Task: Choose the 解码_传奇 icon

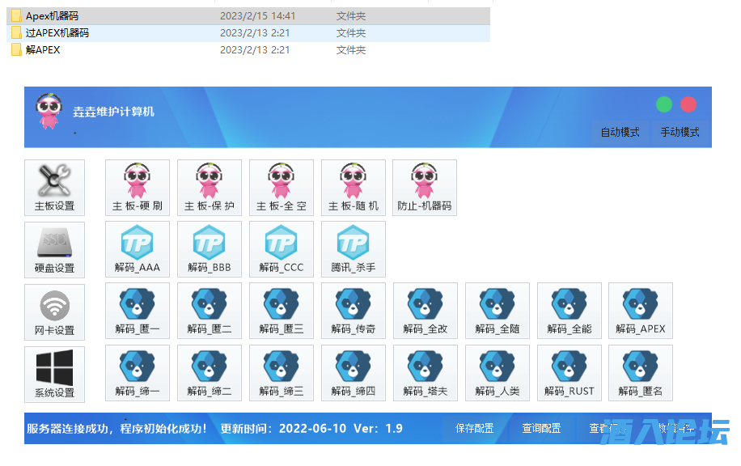Action: click(x=353, y=311)
